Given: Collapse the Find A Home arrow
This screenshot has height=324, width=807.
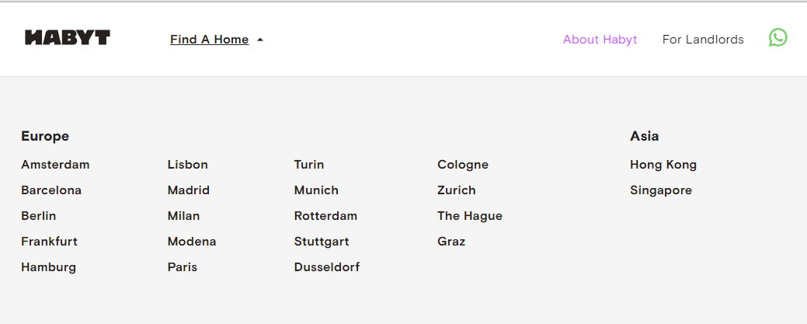Looking at the screenshot, I should tap(260, 40).
